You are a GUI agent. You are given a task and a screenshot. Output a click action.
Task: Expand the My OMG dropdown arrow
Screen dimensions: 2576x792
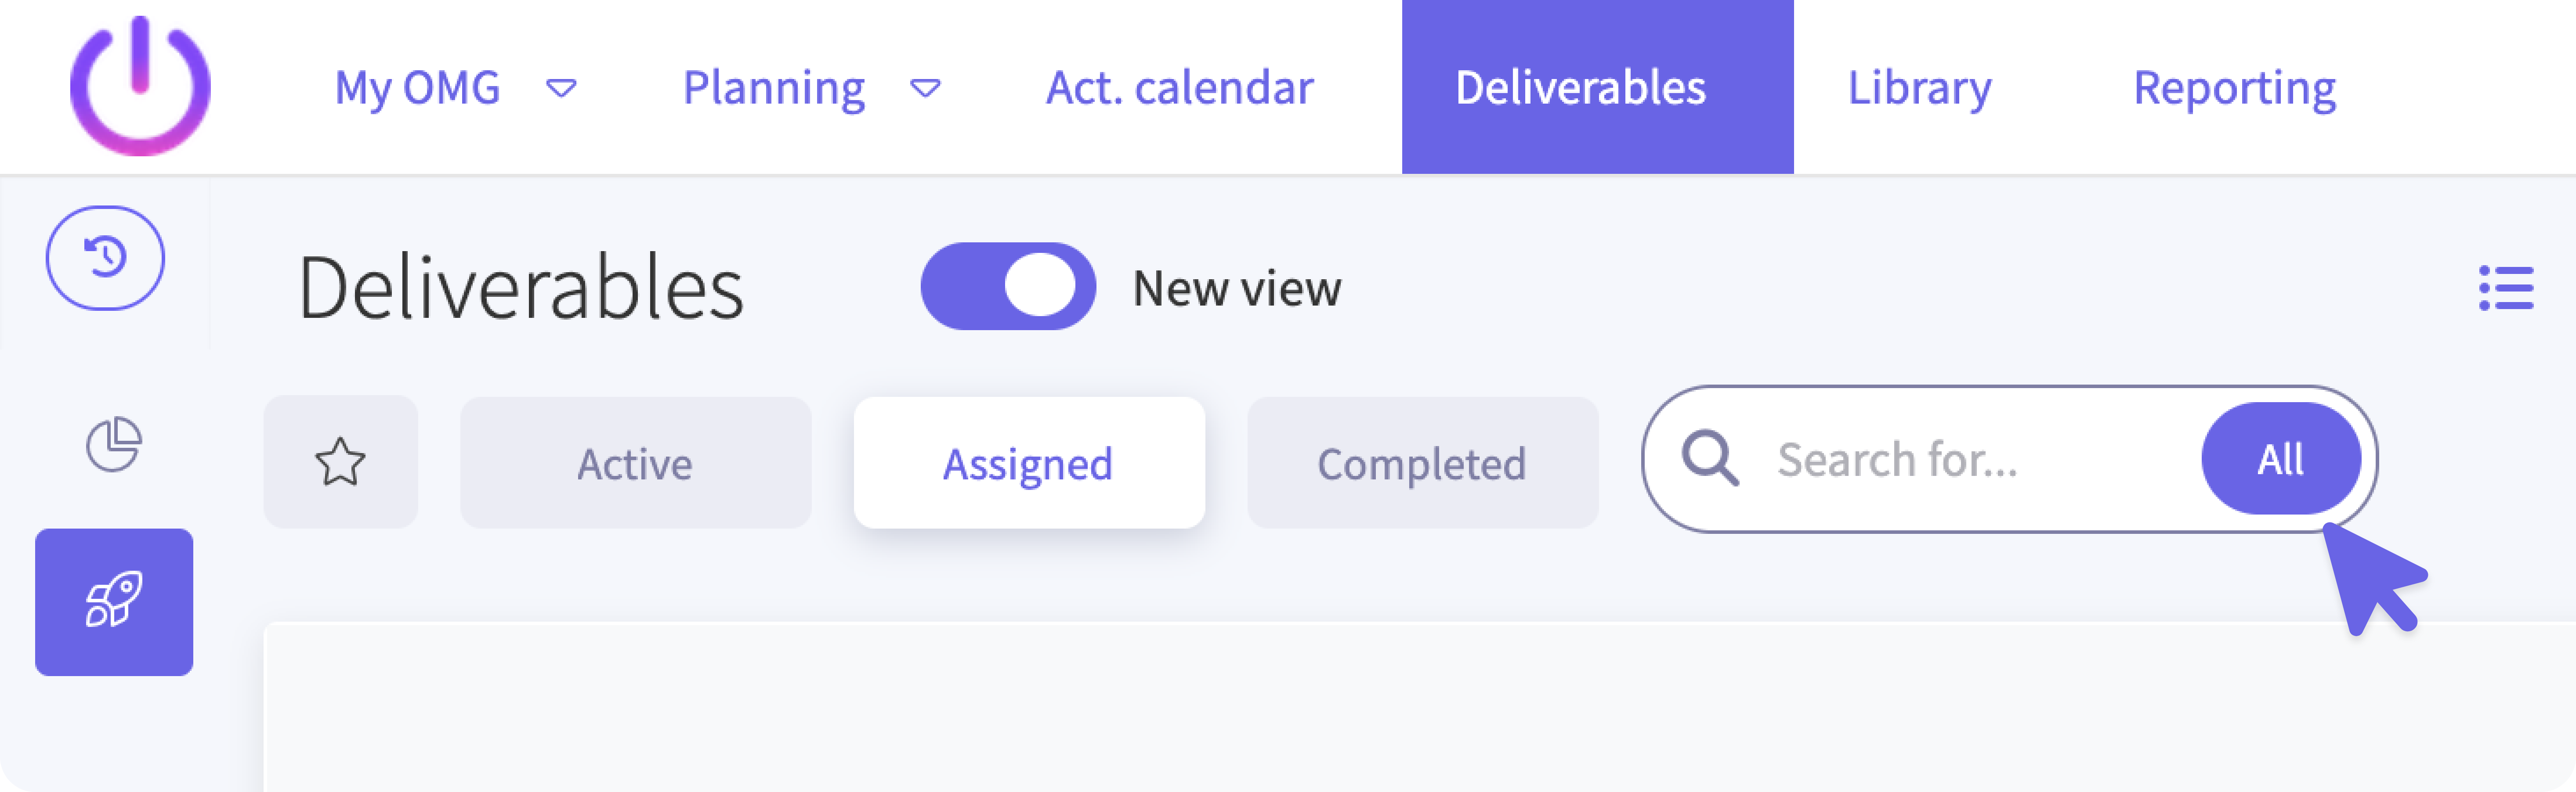pyautogui.click(x=561, y=89)
